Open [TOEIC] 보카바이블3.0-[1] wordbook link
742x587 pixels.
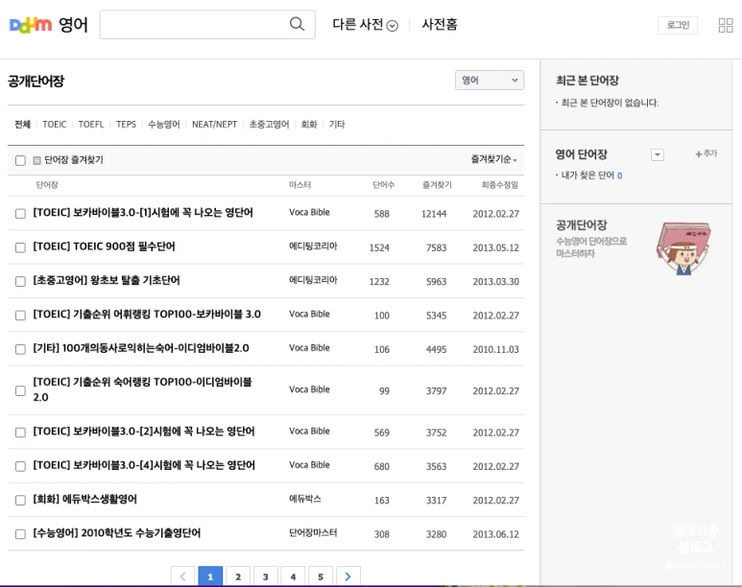click(x=143, y=213)
